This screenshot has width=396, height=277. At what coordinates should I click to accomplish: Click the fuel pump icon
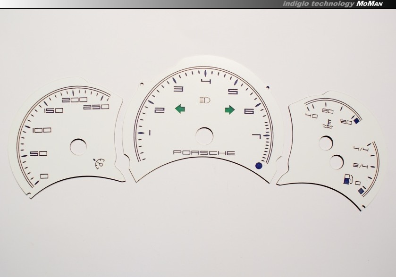click(x=348, y=179)
